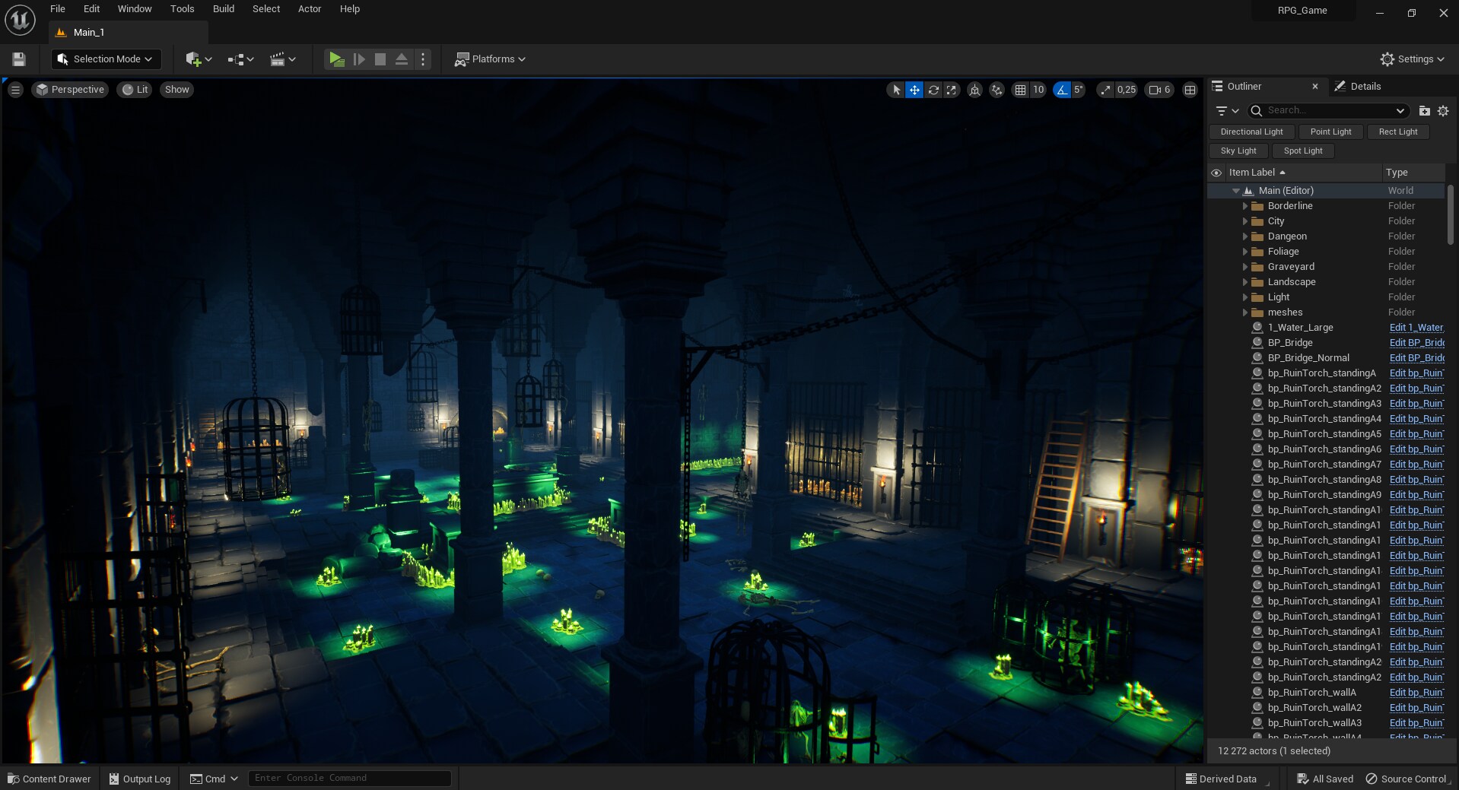Apply the Point Light filter
Screen dimensions: 1459x790
point(1330,132)
